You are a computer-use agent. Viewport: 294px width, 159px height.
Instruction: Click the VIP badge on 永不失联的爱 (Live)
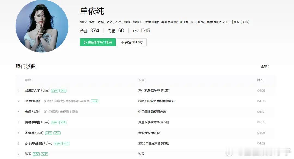coord(66,144)
